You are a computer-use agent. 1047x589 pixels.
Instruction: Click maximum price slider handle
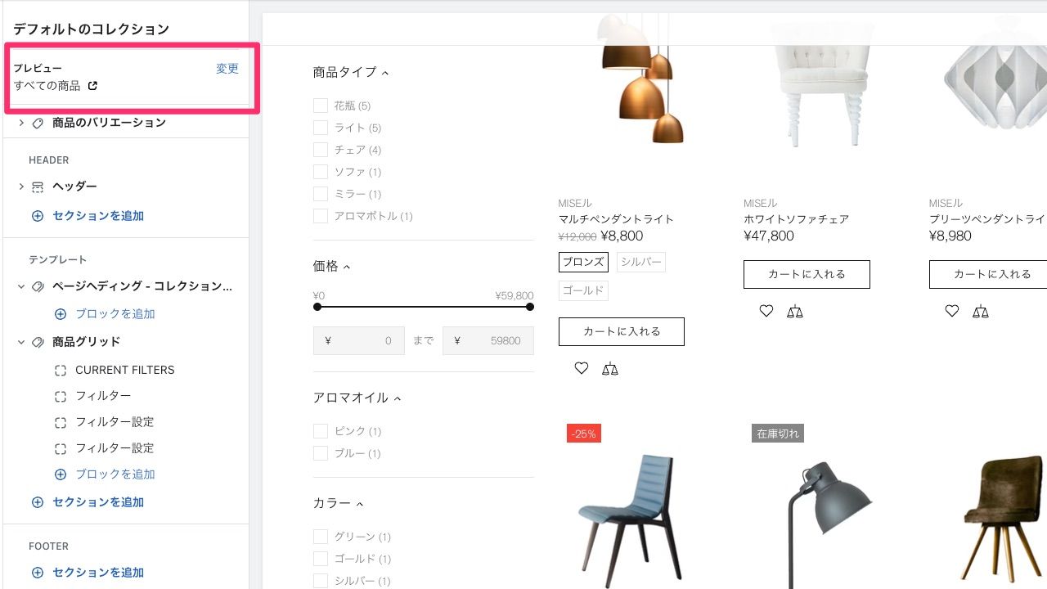530,307
